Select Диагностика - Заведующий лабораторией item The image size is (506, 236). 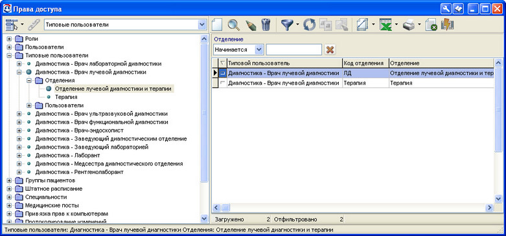[x=91, y=147]
